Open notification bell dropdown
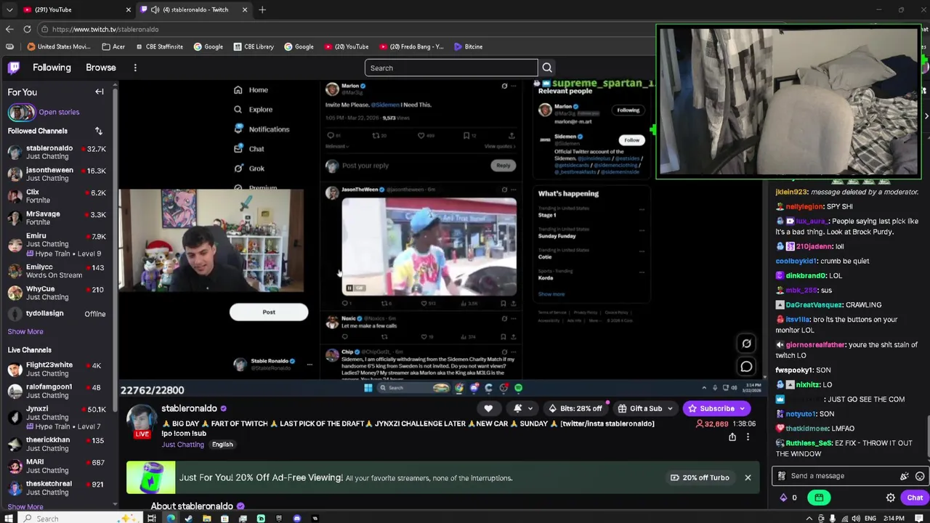Viewport: 930px width, 523px height. point(523,408)
